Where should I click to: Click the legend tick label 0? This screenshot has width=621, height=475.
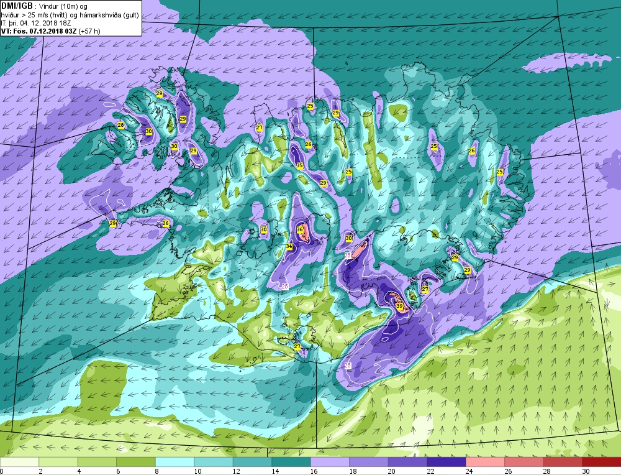(x=2, y=471)
